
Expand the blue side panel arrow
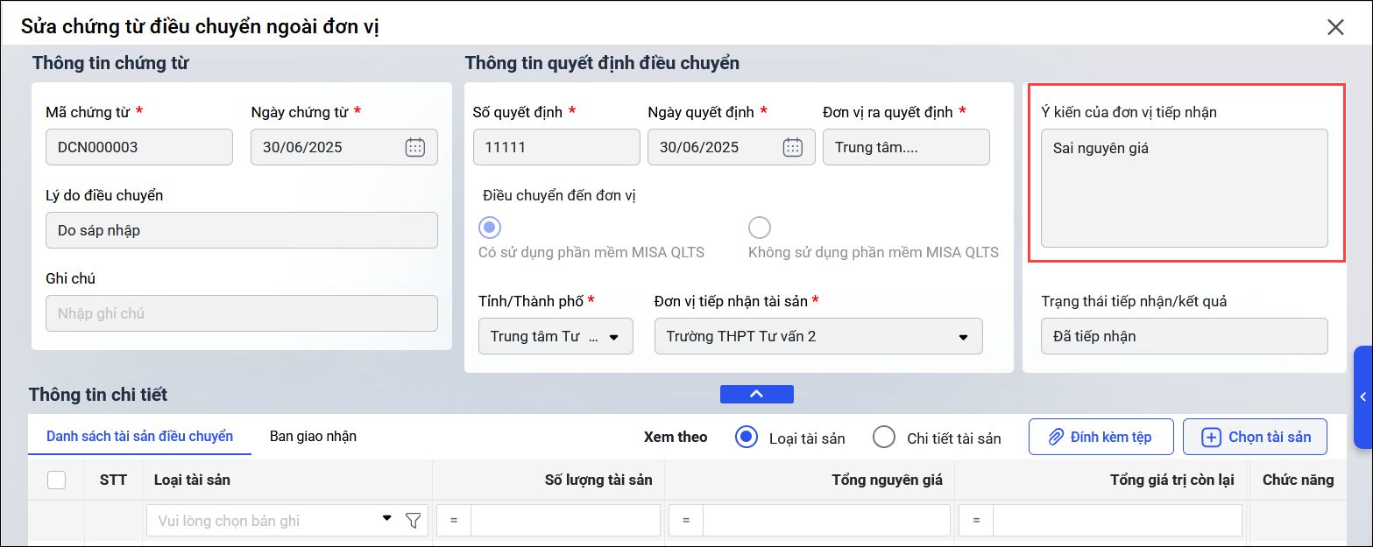coord(1362,396)
